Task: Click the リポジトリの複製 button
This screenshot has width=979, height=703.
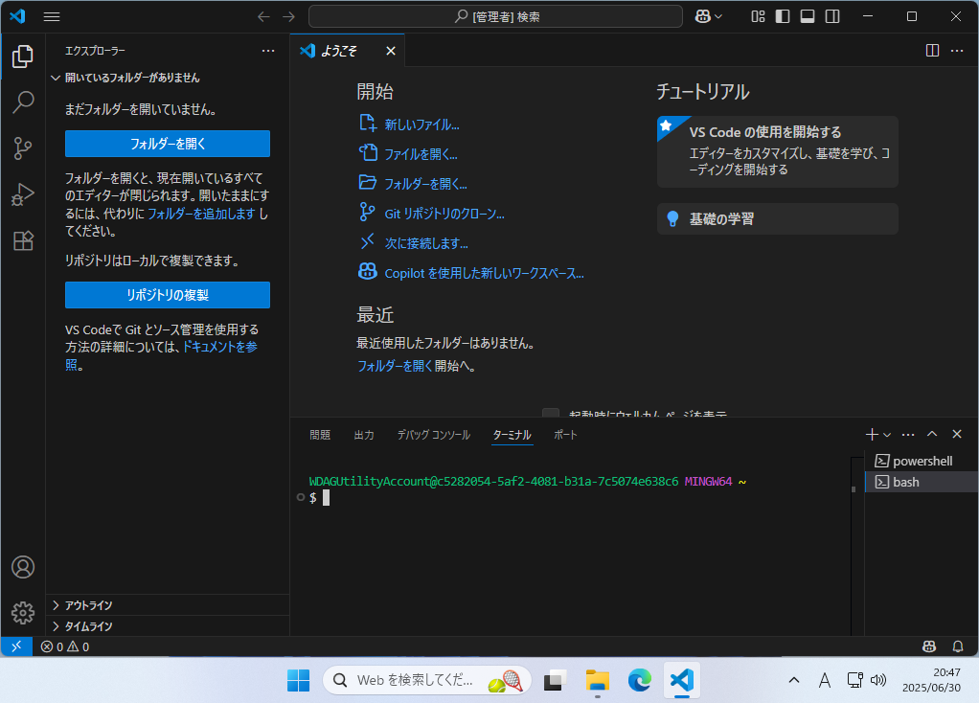Action: [168, 295]
